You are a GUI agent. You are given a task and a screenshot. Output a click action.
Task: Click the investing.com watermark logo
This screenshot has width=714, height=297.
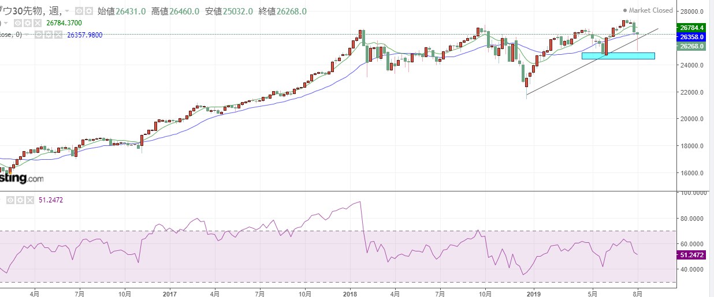point(21,178)
